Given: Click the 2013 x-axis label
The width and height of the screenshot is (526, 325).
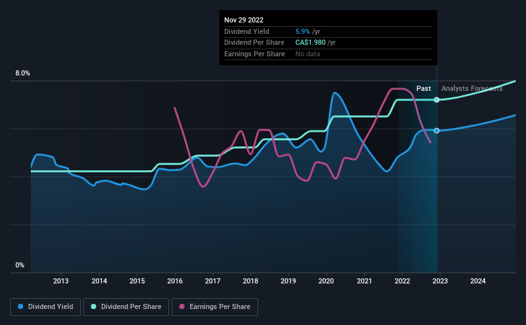Looking at the screenshot, I should 61,281.
